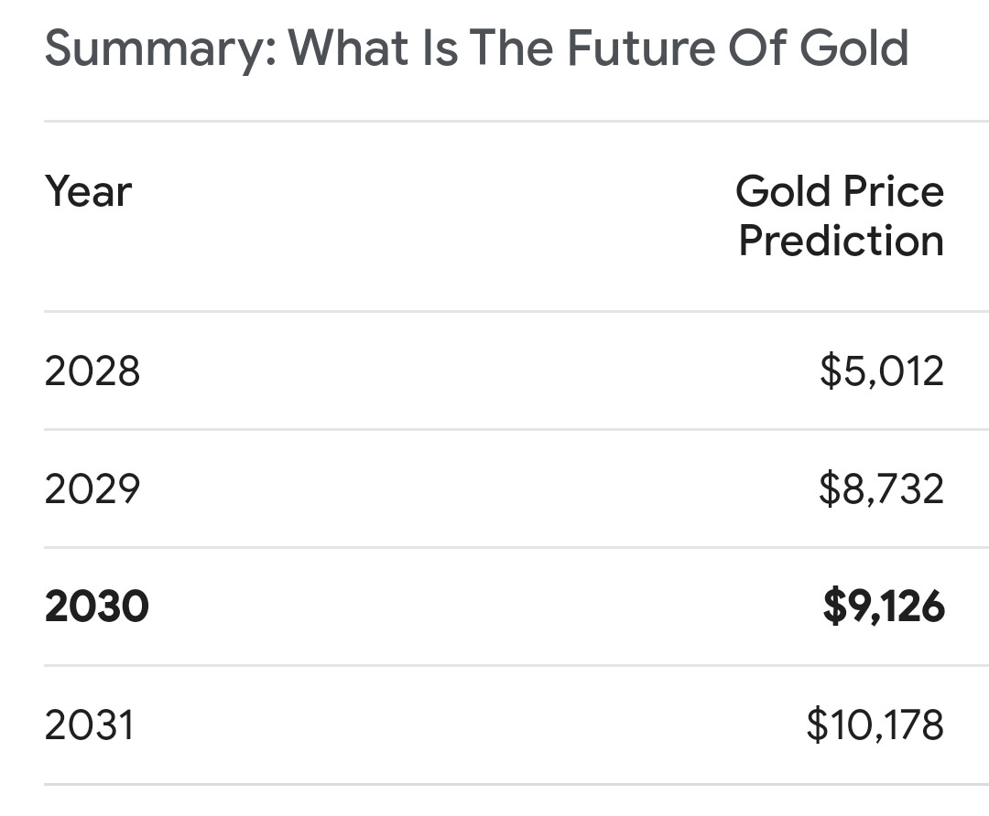Click the word "Price" in the column header
Image resolution: width=989 pixels, height=816 pixels.
point(893,192)
